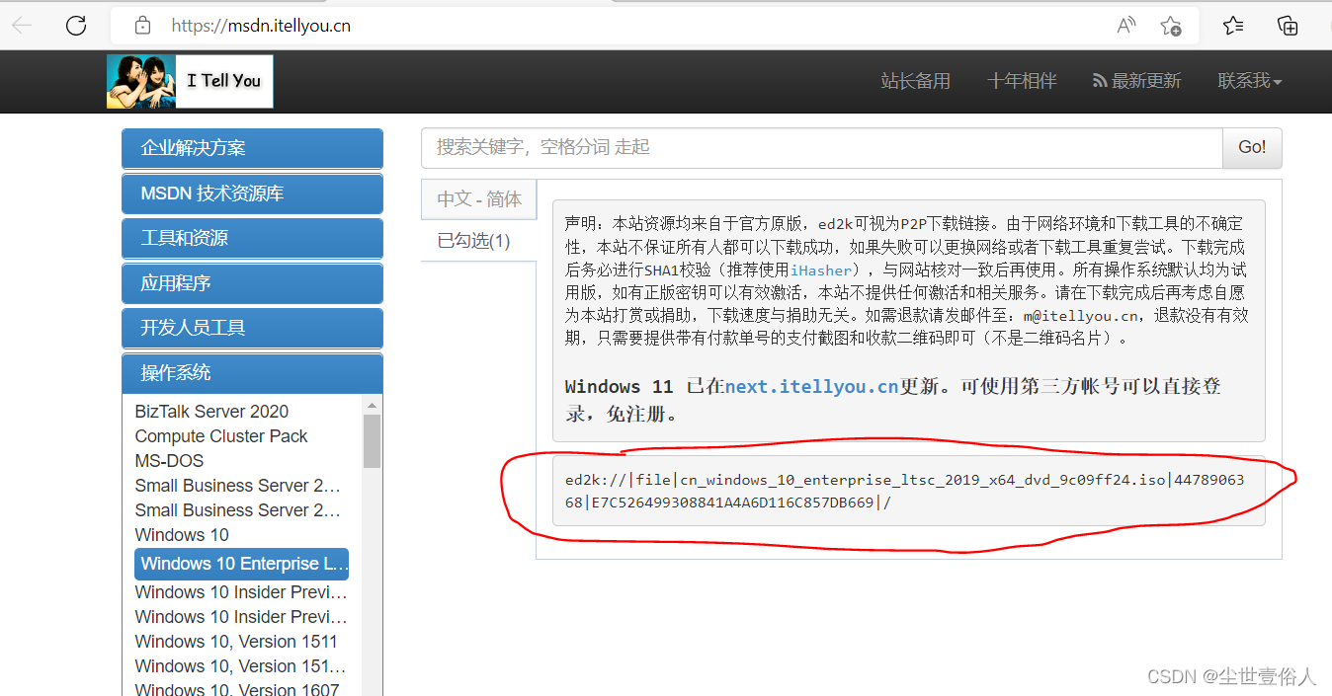Expand the 联系我 dropdown menu
The width and height of the screenshot is (1332, 696).
coord(1250,81)
